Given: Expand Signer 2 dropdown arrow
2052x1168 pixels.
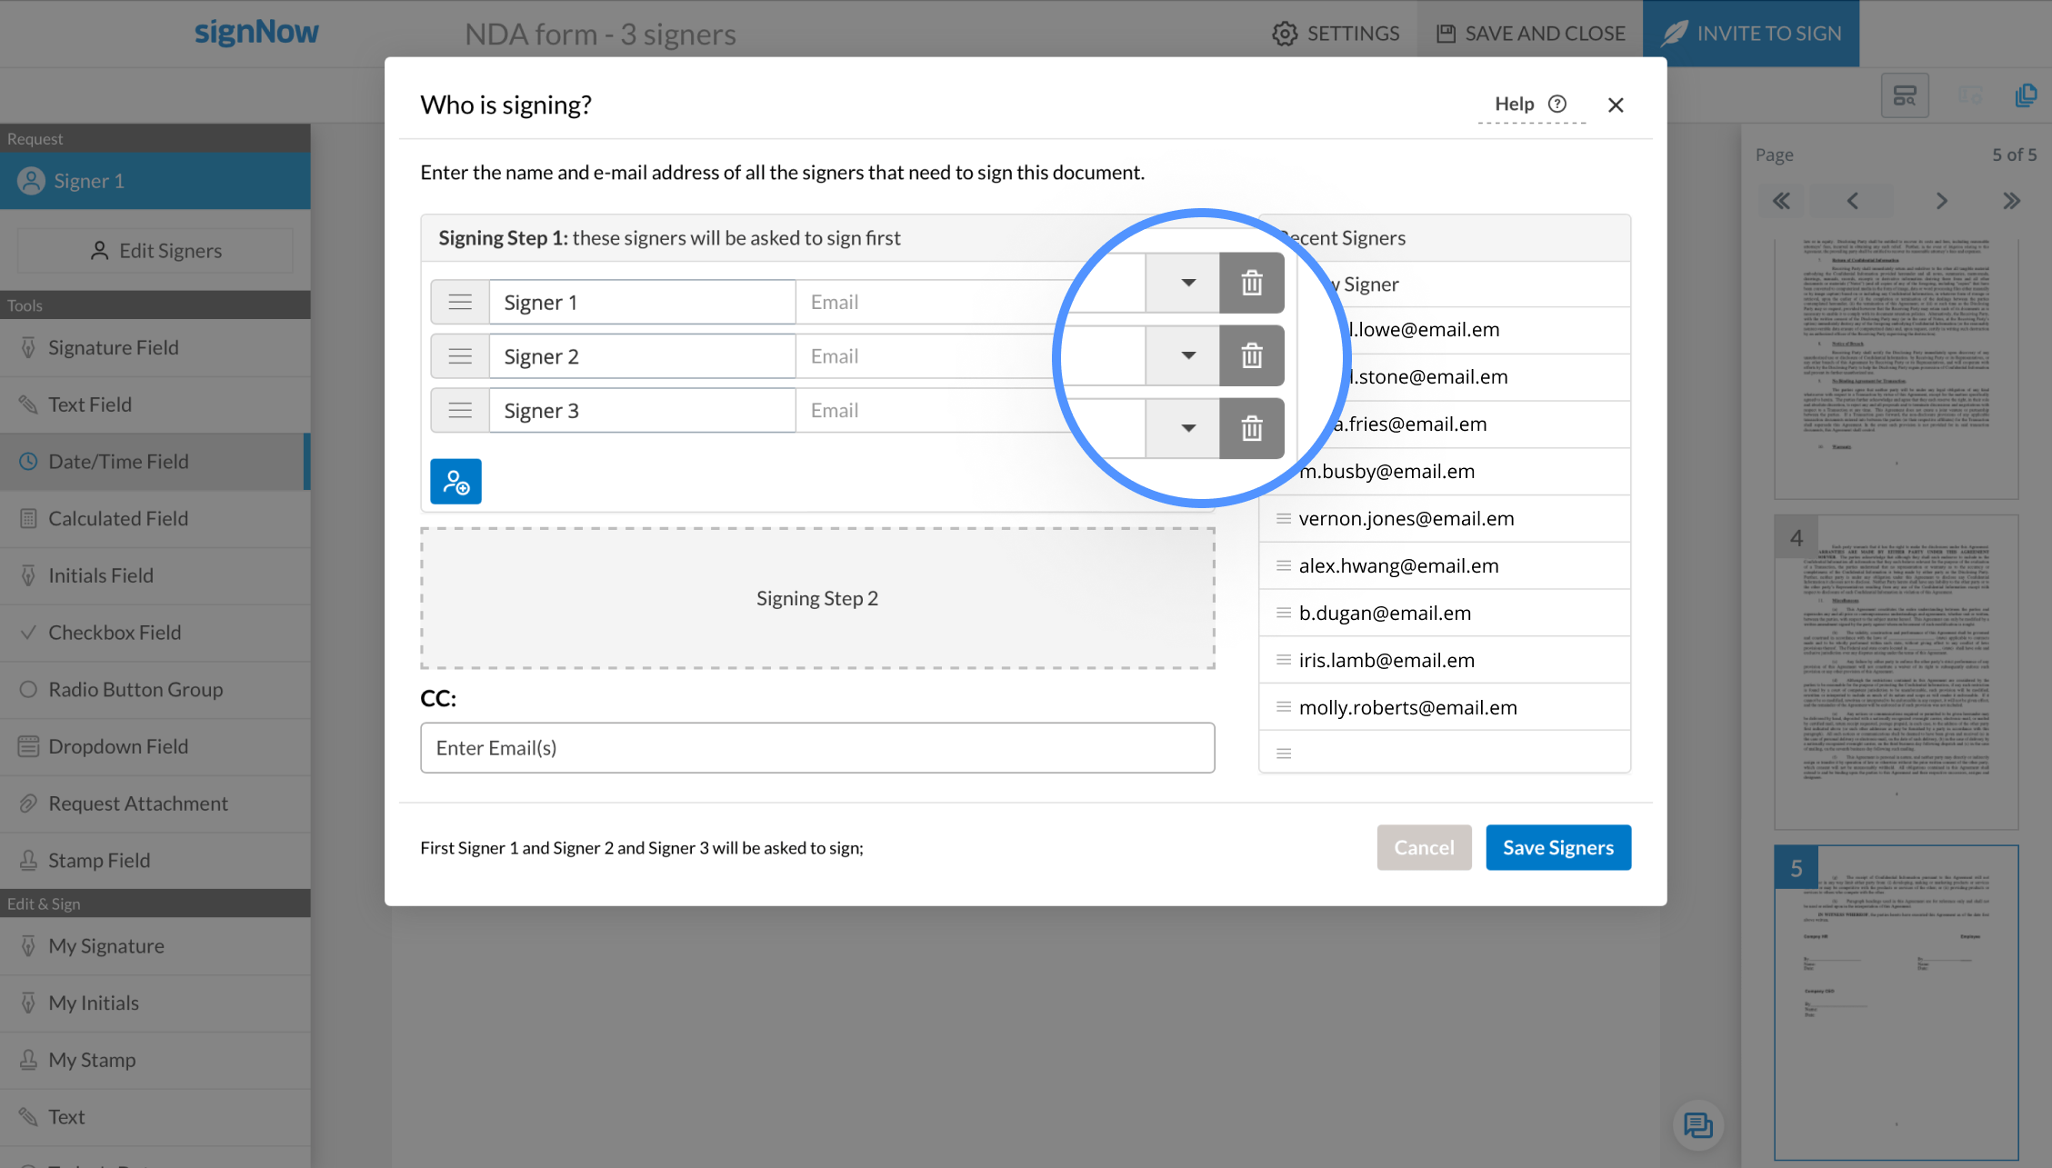Looking at the screenshot, I should click(1187, 355).
